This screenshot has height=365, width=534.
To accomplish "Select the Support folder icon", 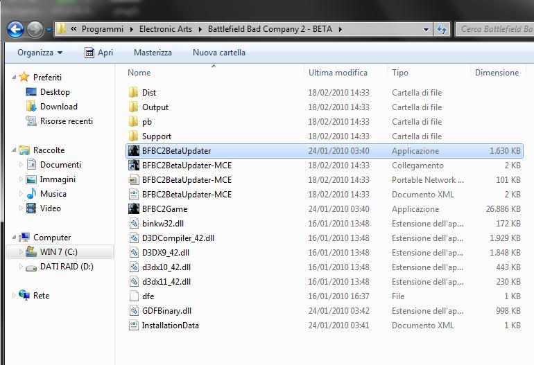I will pyautogui.click(x=133, y=136).
